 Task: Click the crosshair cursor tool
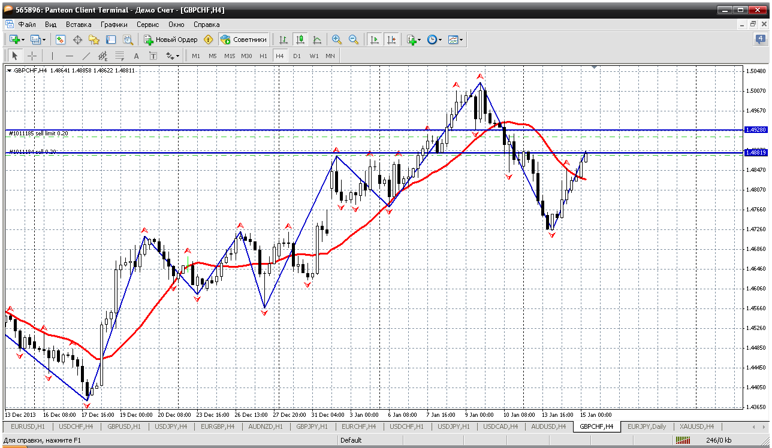pos(32,56)
